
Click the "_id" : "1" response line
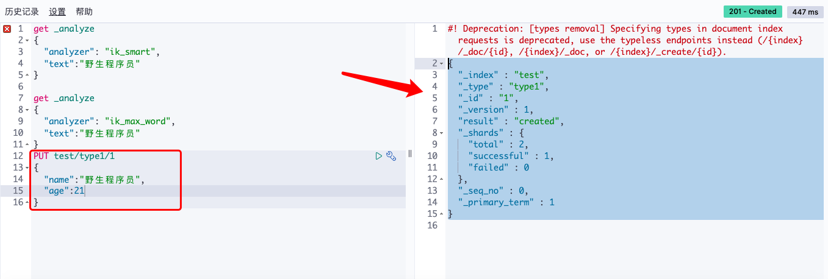point(488,98)
